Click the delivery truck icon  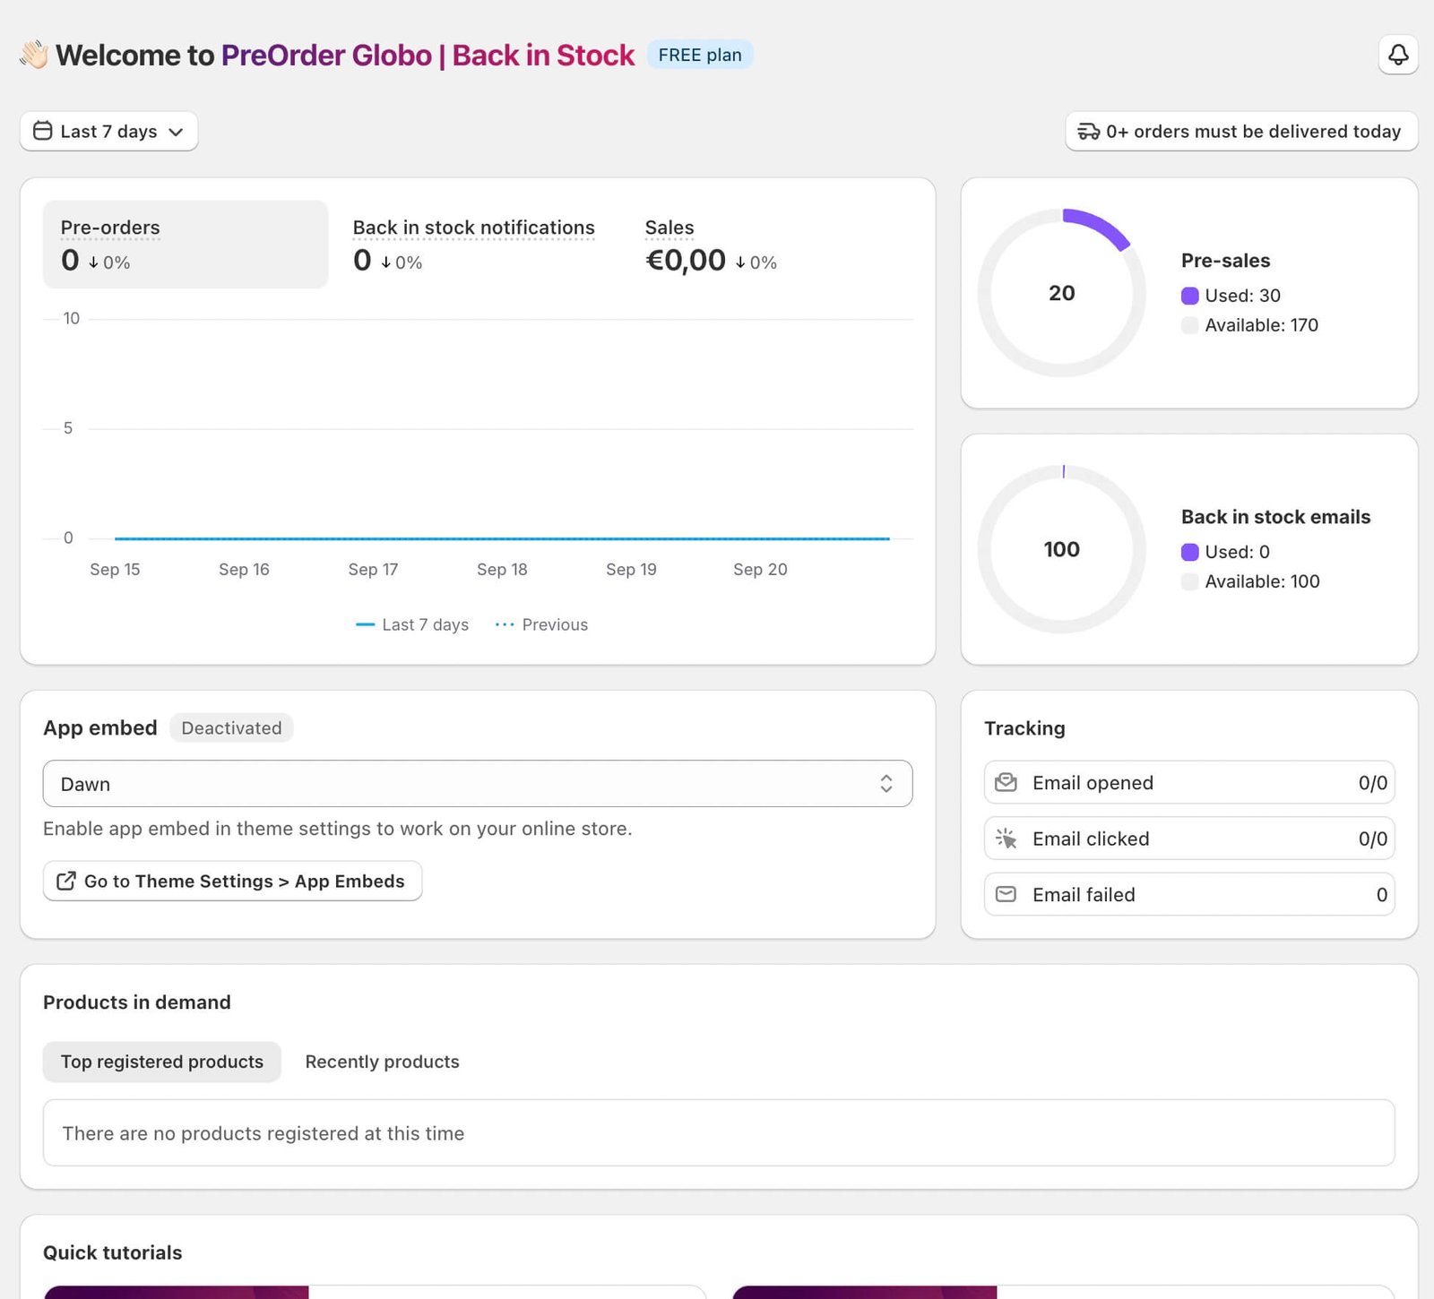1088,132
